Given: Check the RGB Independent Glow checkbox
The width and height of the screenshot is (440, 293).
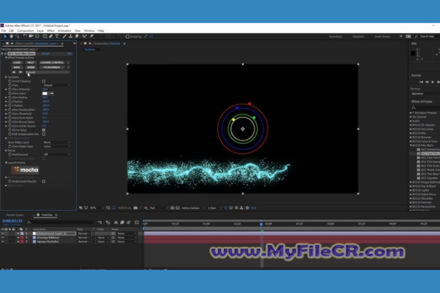Looking at the screenshot, I should tap(43, 134).
